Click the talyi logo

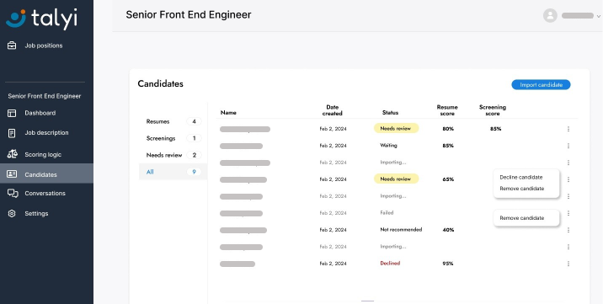pyautogui.click(x=41, y=18)
